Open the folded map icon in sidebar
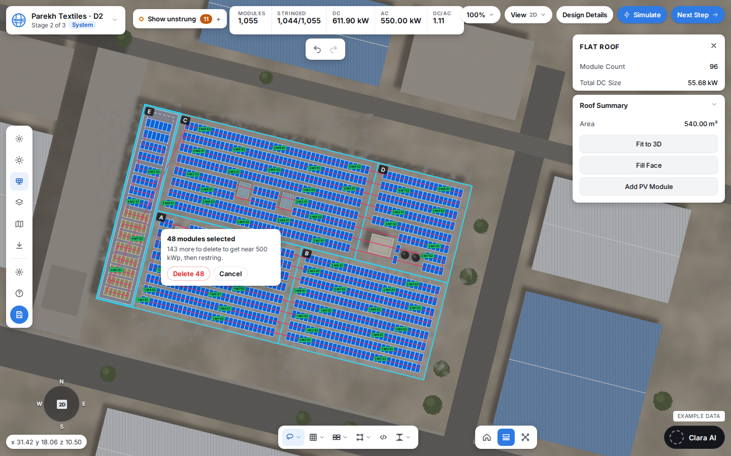The height and width of the screenshot is (456, 731). [19, 224]
